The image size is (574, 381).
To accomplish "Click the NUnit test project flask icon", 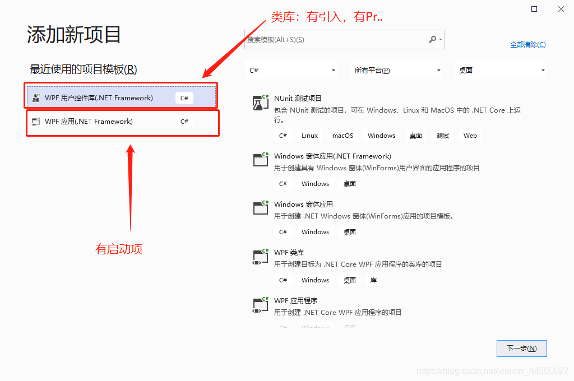I will [261, 103].
